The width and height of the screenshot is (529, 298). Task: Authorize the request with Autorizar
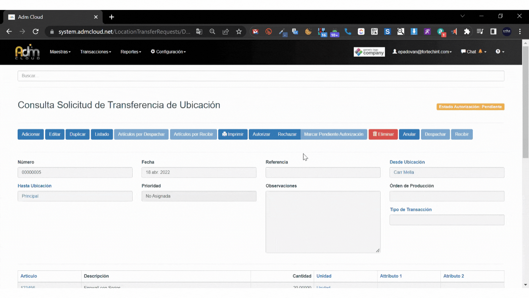coord(262,134)
